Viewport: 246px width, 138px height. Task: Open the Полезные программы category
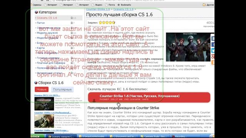tap(50, 68)
